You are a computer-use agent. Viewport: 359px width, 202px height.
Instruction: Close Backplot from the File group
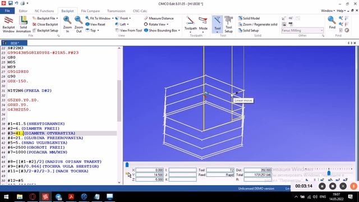[x=45, y=24]
